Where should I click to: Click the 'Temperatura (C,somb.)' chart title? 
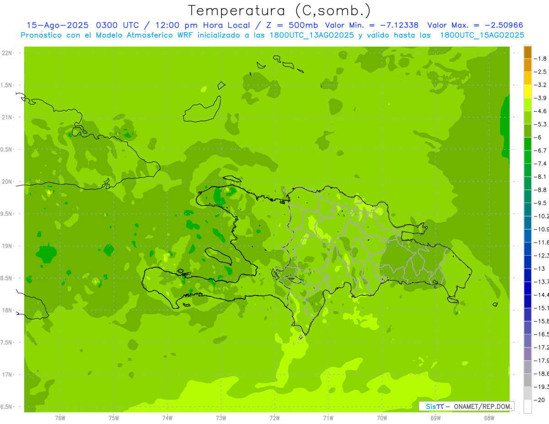click(x=280, y=11)
